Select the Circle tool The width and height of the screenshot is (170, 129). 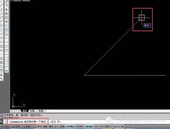click(1, 26)
